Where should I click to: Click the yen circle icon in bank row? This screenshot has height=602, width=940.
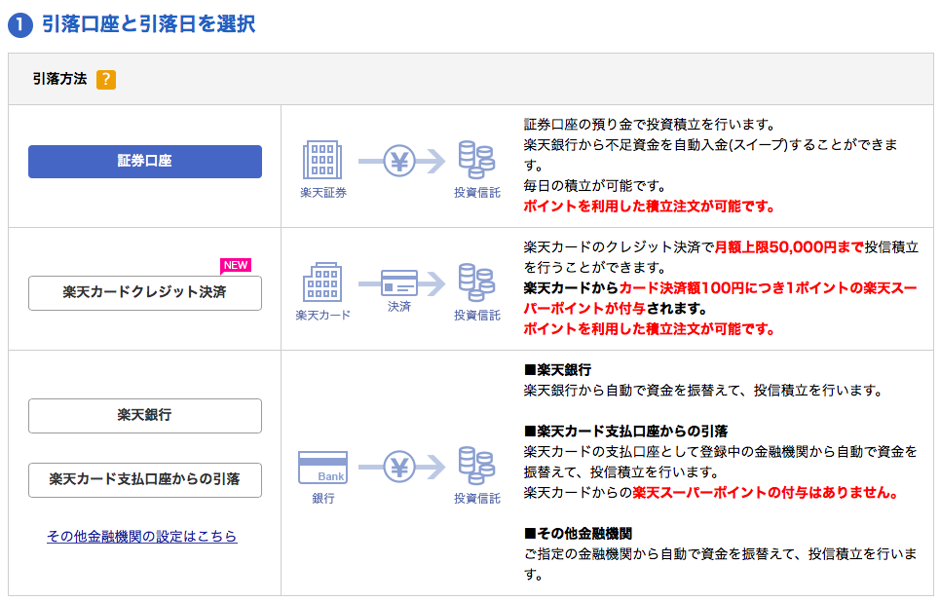[x=399, y=467]
